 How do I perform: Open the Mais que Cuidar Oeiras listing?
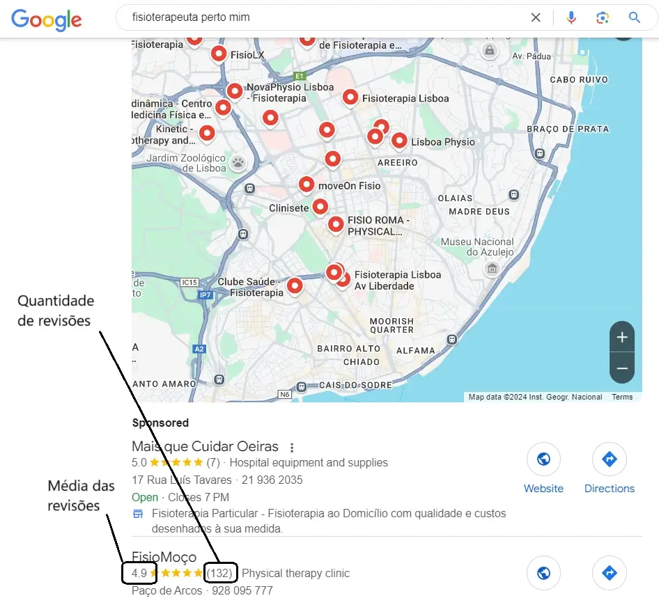pyautogui.click(x=205, y=446)
